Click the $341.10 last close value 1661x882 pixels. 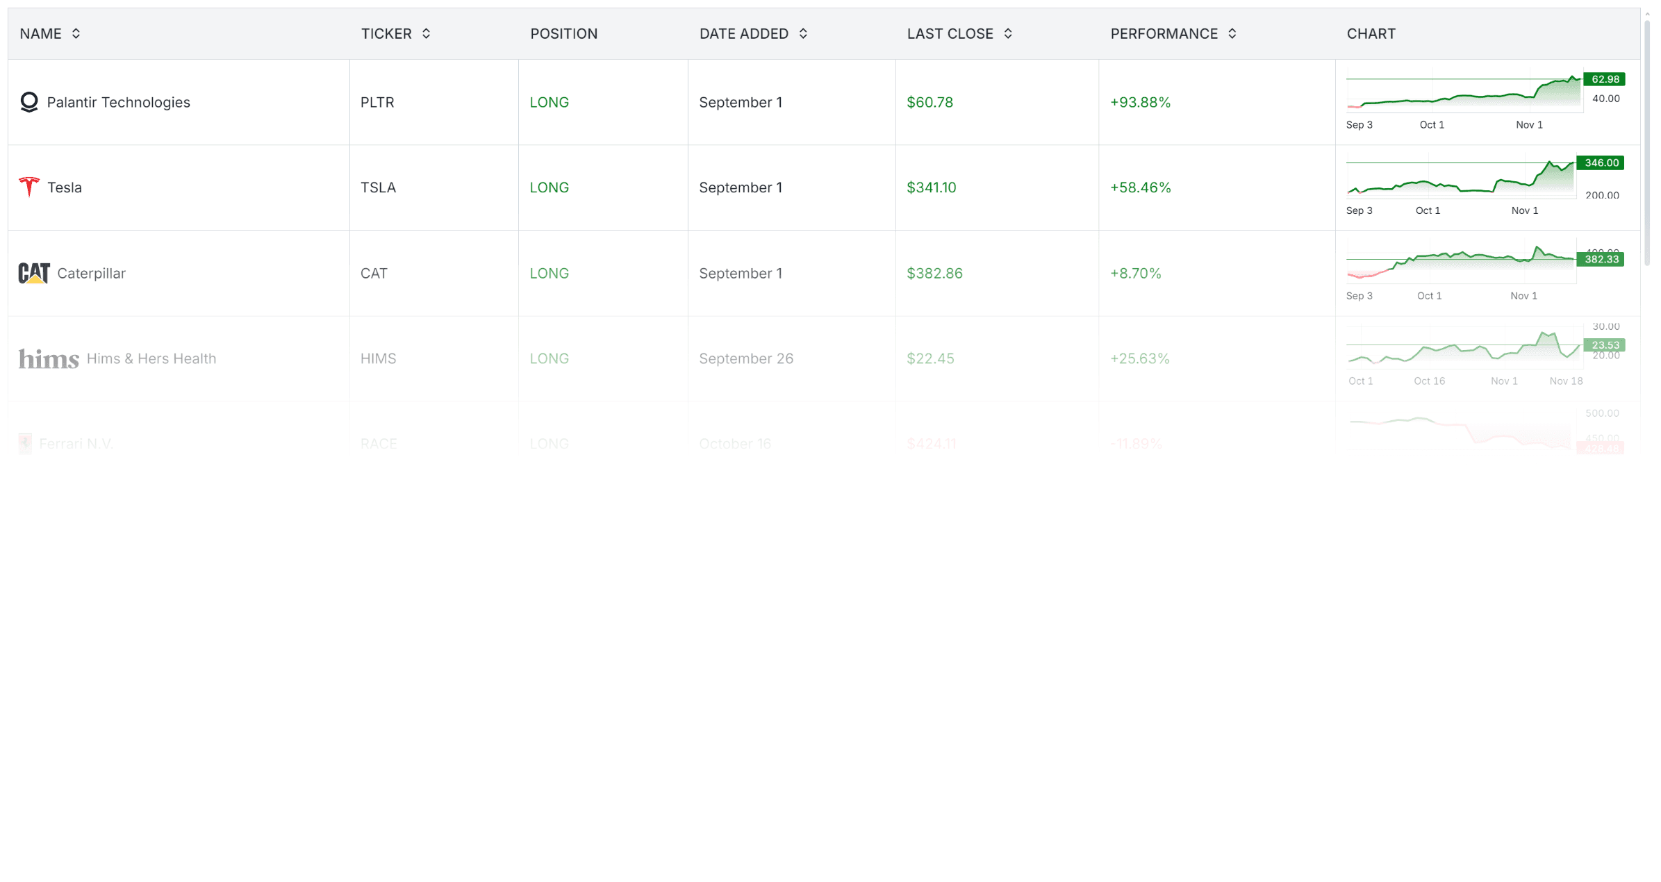(931, 188)
